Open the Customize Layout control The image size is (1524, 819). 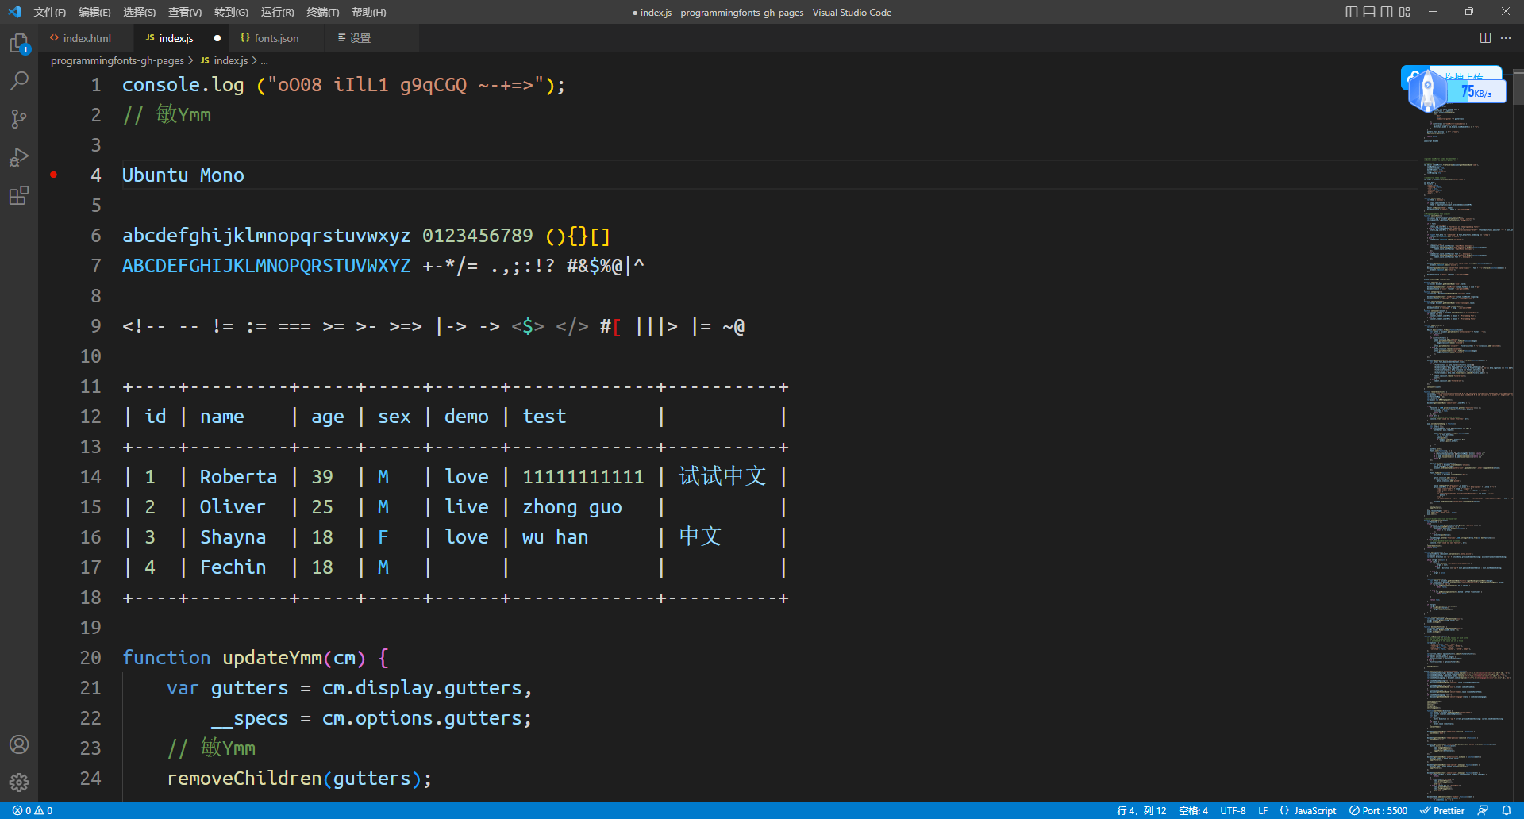(1405, 12)
